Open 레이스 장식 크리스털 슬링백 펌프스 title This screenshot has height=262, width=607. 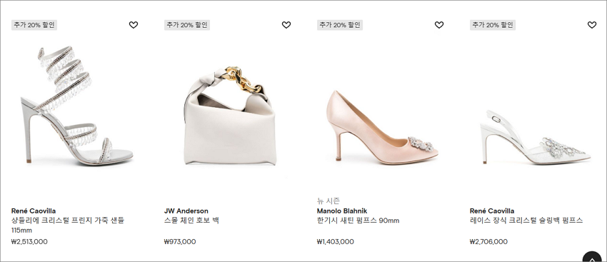click(x=526, y=221)
